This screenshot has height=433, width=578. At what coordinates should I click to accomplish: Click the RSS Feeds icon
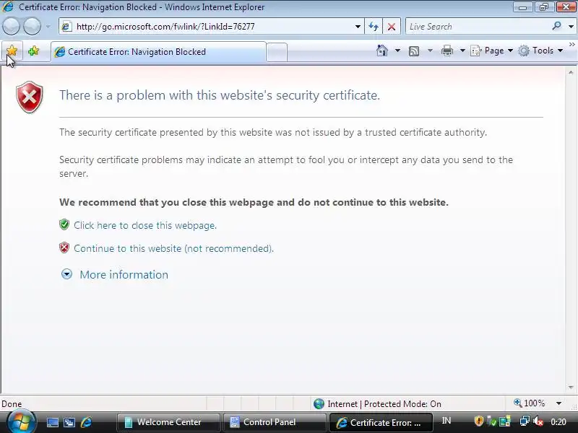point(414,51)
